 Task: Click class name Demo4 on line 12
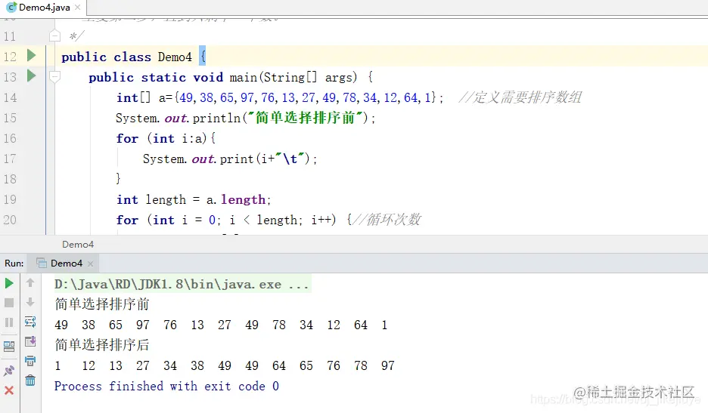point(175,57)
